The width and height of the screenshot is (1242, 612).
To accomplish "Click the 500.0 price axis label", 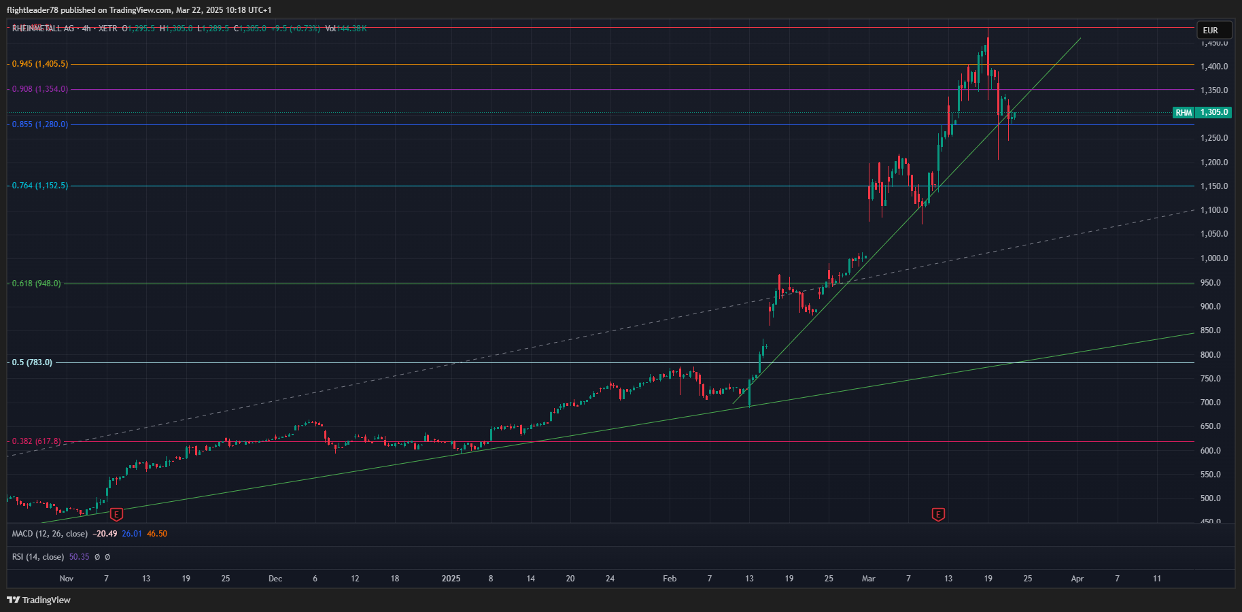I will click(1211, 498).
